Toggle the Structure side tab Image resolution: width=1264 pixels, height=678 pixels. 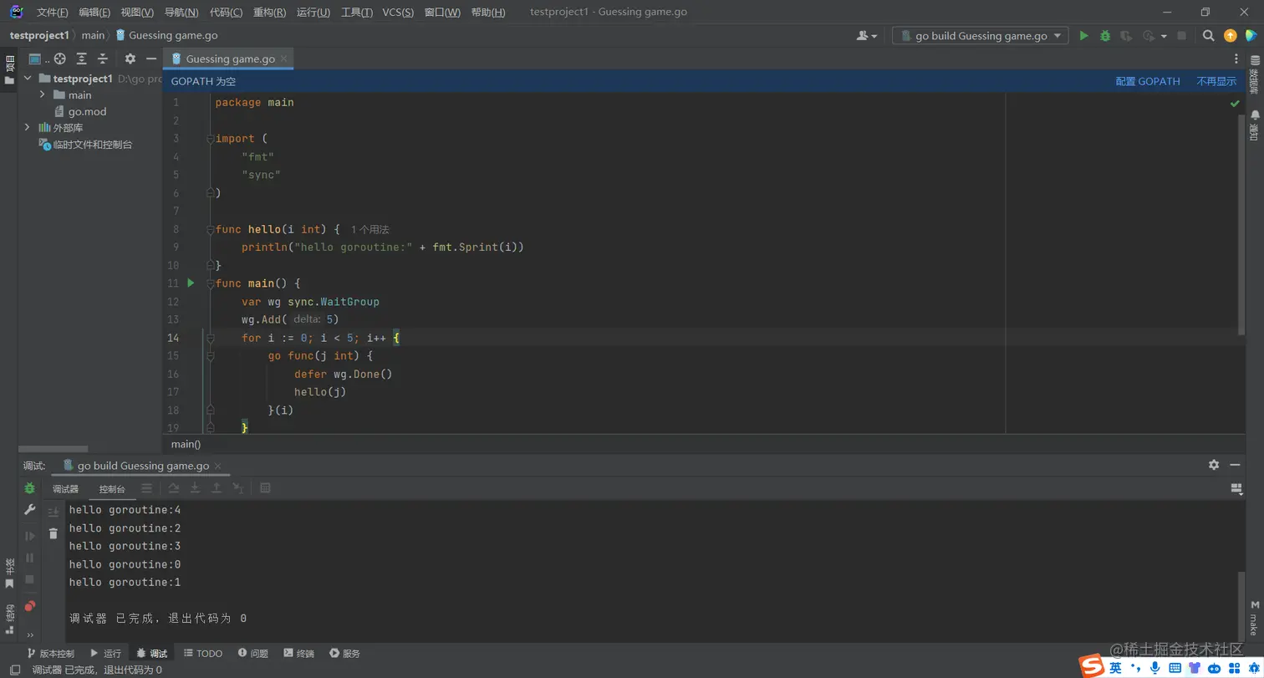pyautogui.click(x=9, y=619)
